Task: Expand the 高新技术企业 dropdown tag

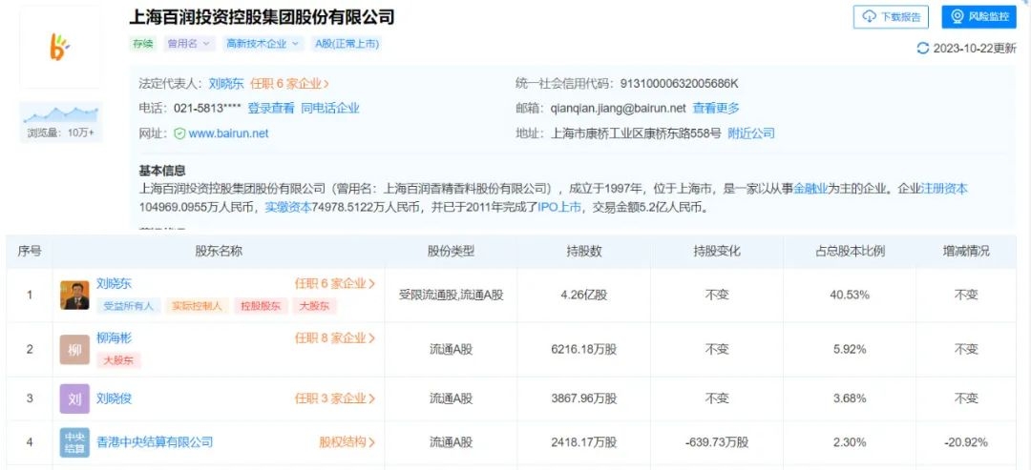Action: pos(263,44)
